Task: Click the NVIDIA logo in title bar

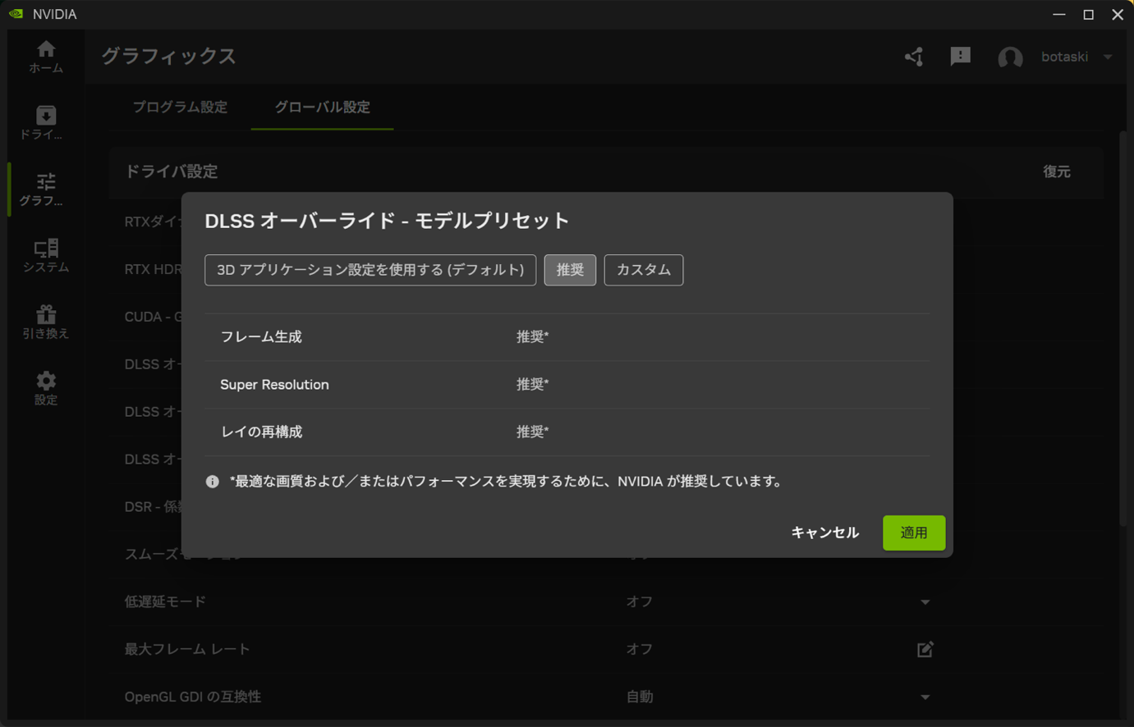Action: click(x=16, y=14)
